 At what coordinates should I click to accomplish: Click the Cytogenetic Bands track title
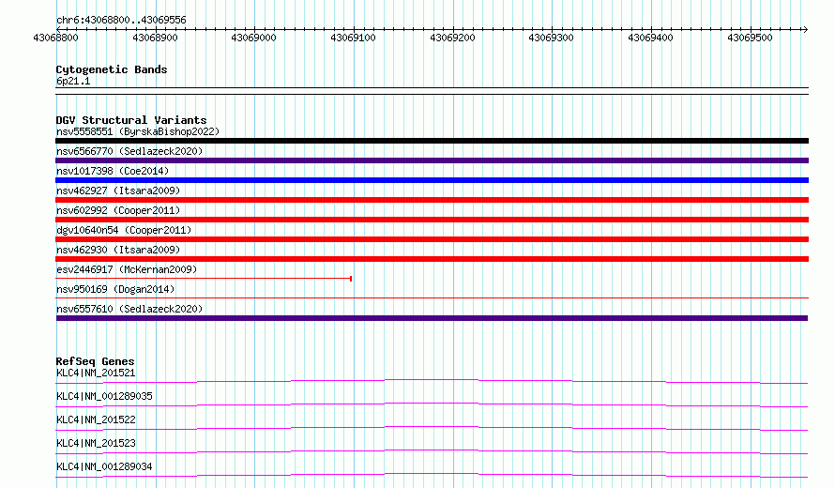112,69
